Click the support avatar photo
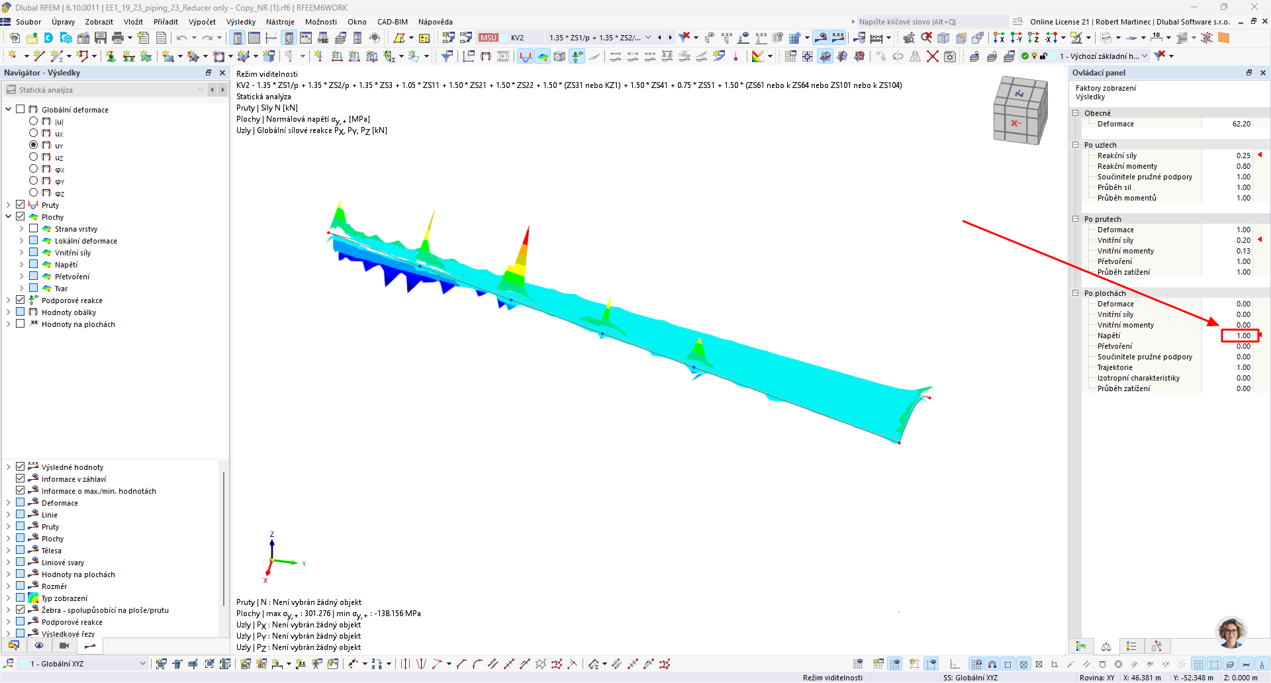The width and height of the screenshot is (1271, 683). tap(1231, 633)
